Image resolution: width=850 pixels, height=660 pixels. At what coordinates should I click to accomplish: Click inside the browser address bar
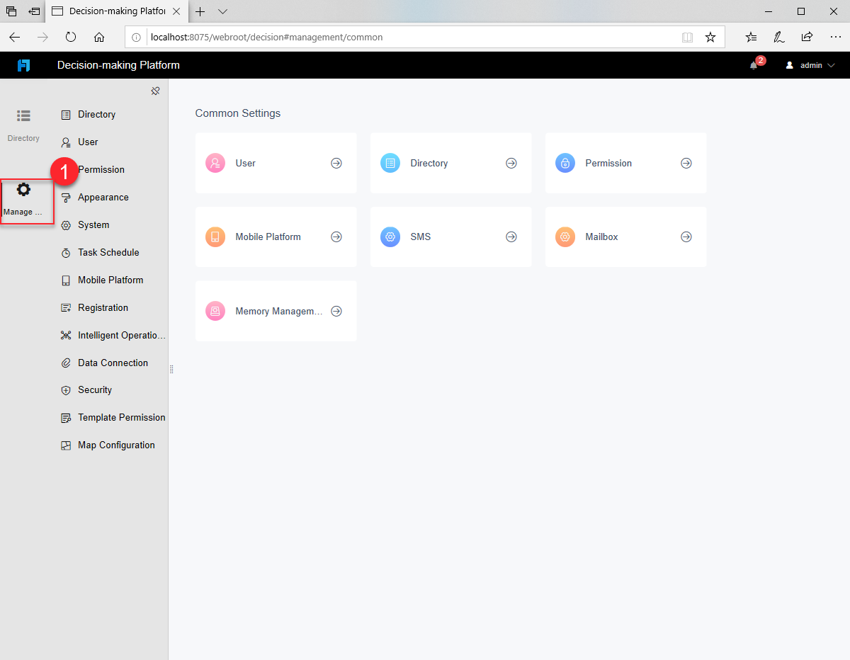pyautogui.click(x=354, y=37)
